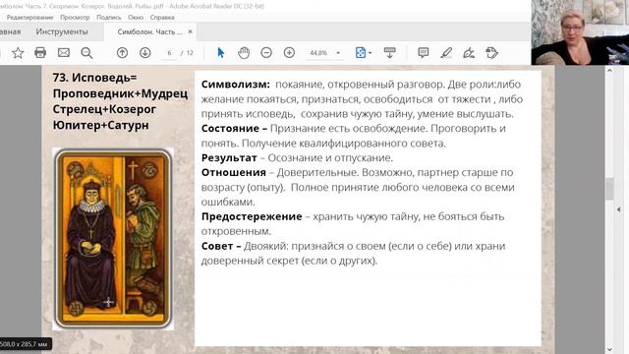The width and height of the screenshot is (629, 354).
Task: Open the Окно menu
Action: click(136, 18)
